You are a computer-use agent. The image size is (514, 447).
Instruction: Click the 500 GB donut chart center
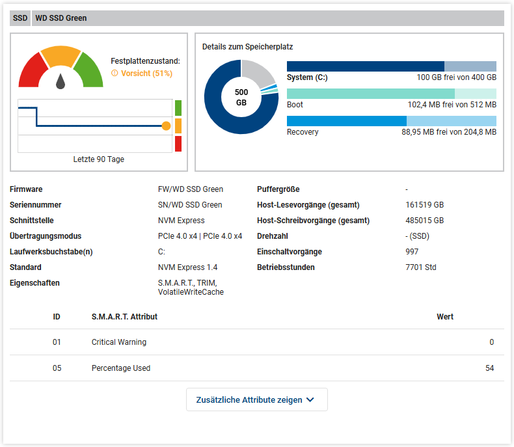tap(241, 97)
